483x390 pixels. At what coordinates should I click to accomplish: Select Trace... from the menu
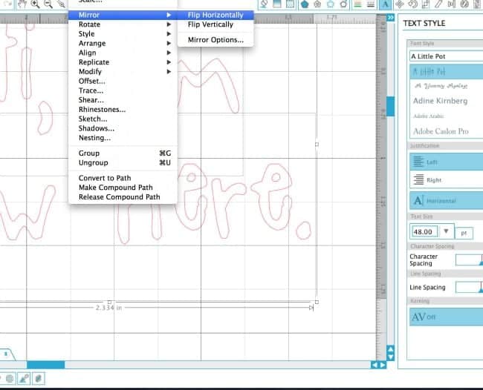point(123,90)
